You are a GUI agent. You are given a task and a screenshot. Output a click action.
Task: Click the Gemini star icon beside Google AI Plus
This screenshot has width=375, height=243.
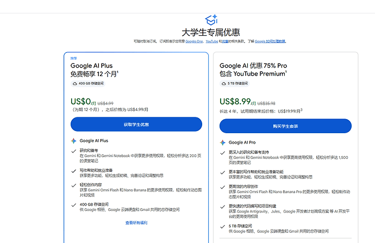tap(74, 141)
